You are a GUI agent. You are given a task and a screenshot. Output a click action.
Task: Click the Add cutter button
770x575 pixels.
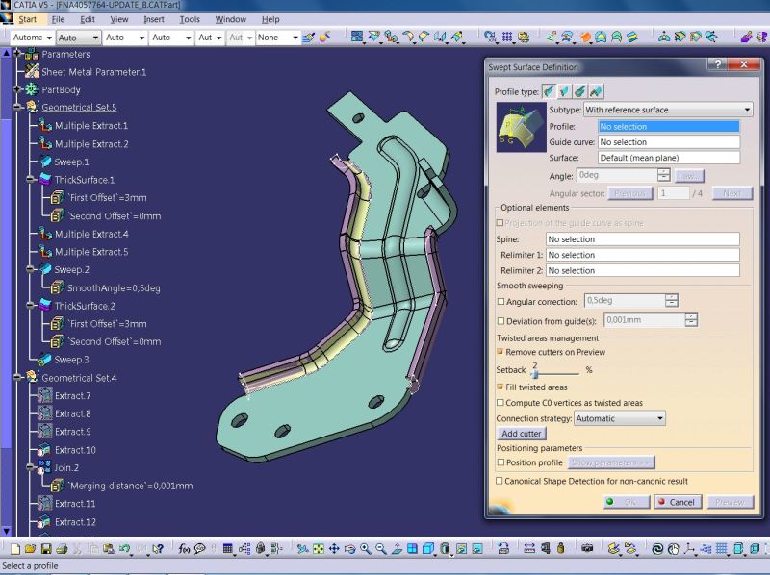pyautogui.click(x=521, y=434)
